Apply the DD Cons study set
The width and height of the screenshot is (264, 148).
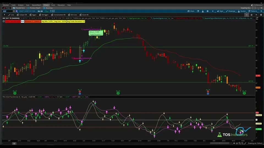coord(72,15)
